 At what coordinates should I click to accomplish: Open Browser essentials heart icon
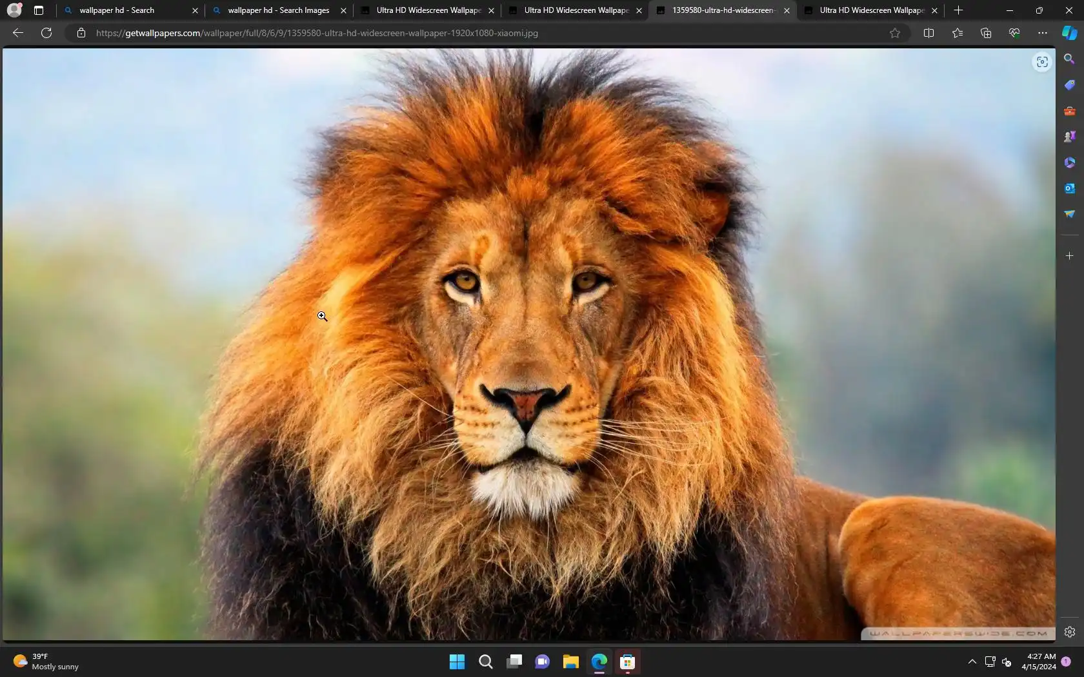(1014, 33)
